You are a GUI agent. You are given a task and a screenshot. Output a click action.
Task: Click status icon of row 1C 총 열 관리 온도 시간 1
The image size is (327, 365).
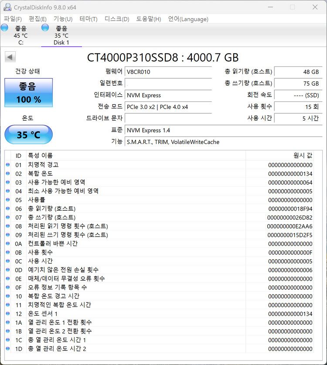pos(8,340)
